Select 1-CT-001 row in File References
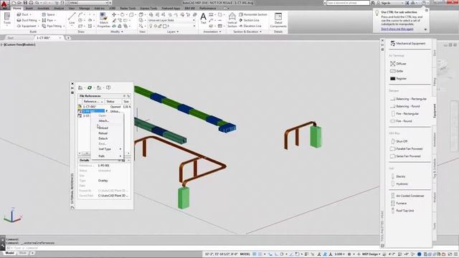The image size is (459, 258). 104,107
